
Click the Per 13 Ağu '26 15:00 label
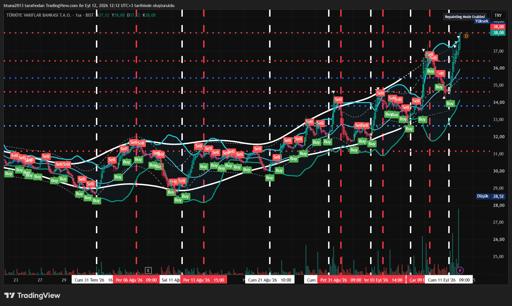pos(204,280)
